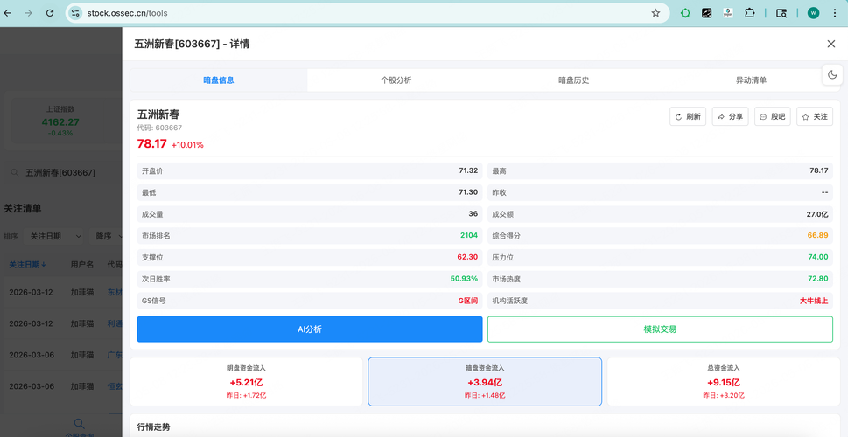This screenshot has width=848, height=437.
Task: Select the 总资金流入 card
Action: (723, 381)
